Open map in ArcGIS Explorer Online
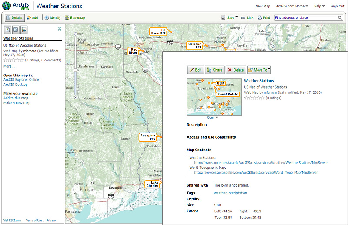348x225 pixels. pos(21,79)
